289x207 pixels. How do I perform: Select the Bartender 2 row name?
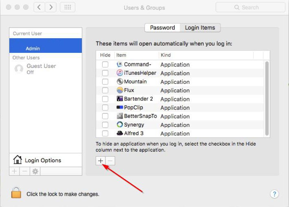[138, 99]
